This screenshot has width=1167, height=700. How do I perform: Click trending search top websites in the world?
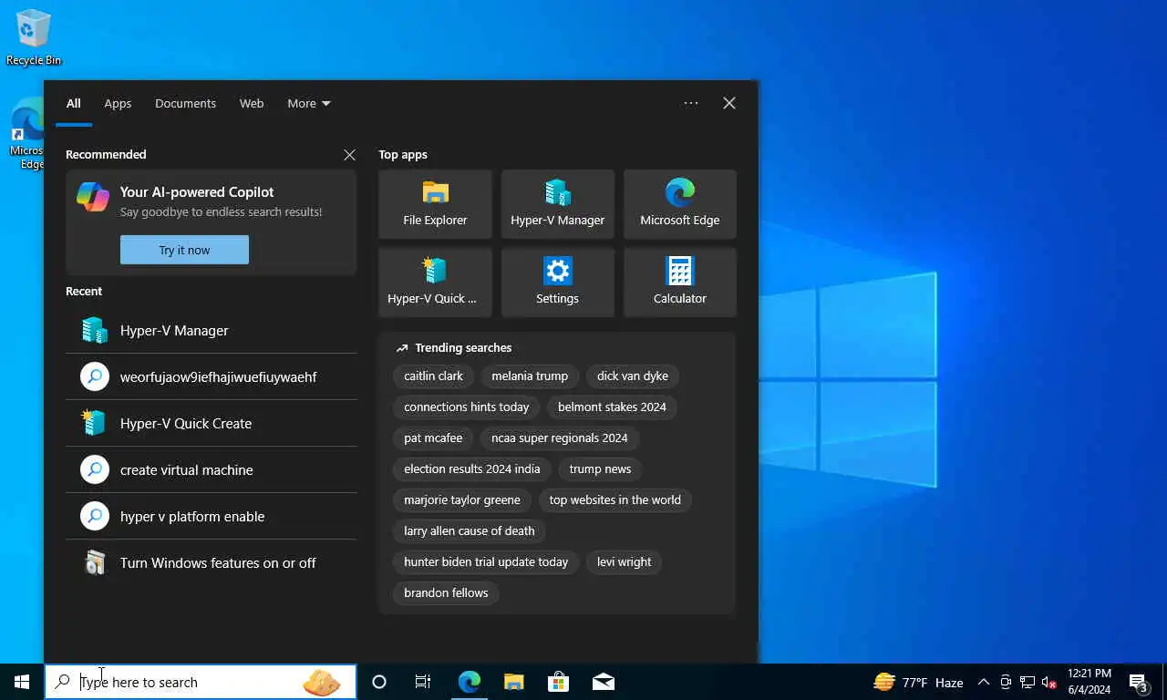point(614,499)
